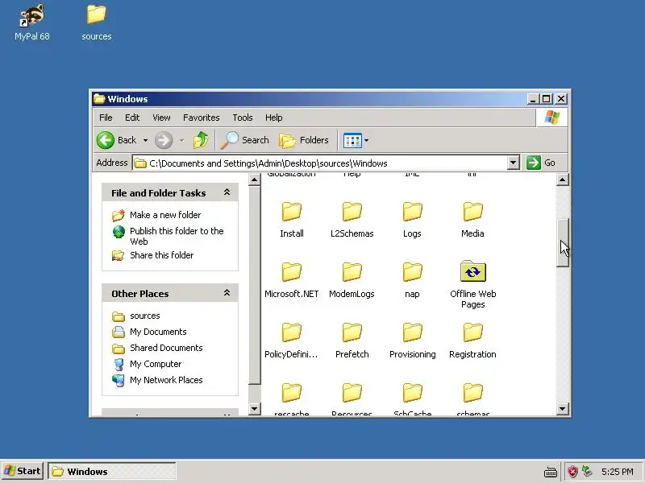The width and height of the screenshot is (645, 483).
Task: Select the L2Schemas folder
Action: tap(352, 220)
